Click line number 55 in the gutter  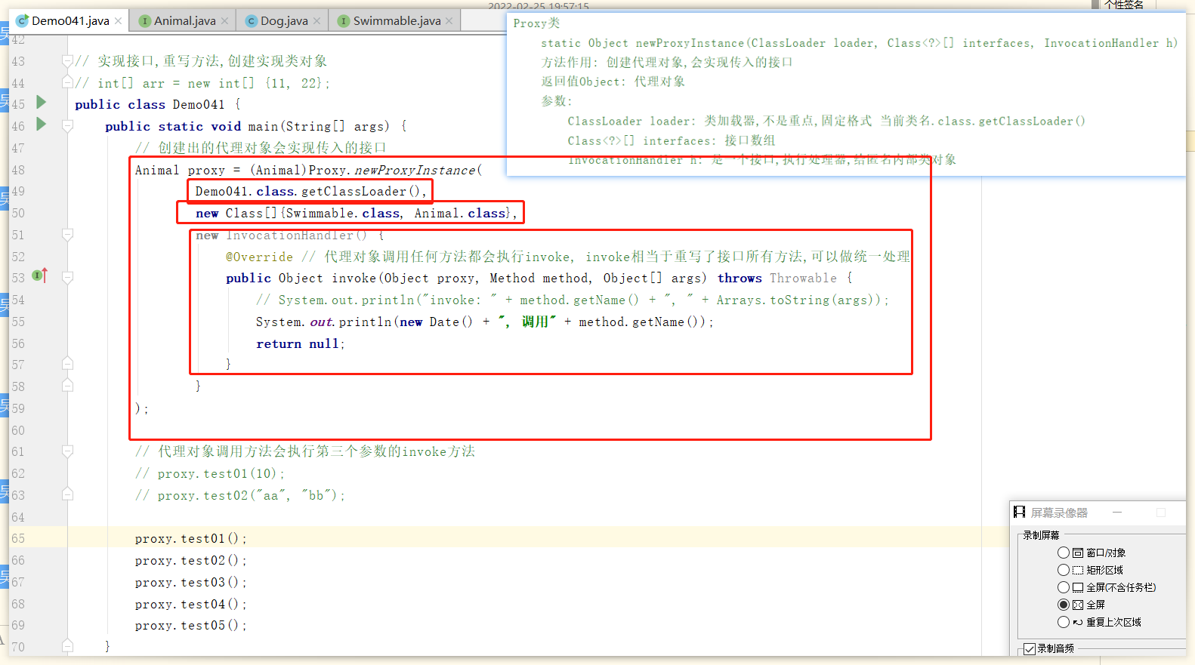pos(18,322)
